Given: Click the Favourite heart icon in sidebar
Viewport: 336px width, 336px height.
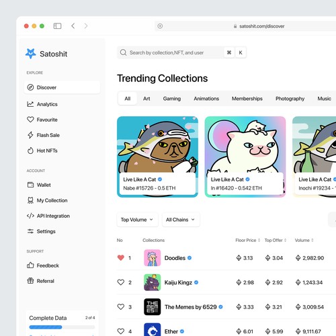Looking at the screenshot, I should 30,120.
